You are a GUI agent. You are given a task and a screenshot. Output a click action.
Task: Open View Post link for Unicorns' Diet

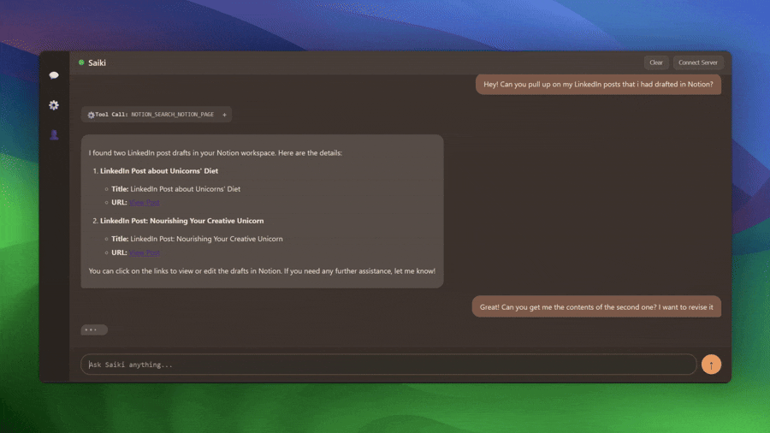point(145,203)
